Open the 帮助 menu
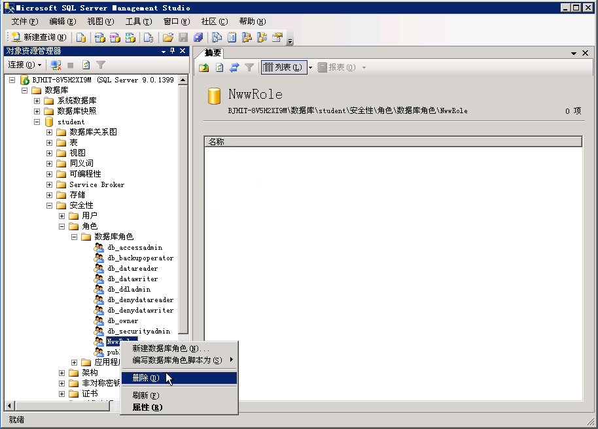Screen dimensions: 598x429 tap(253, 22)
